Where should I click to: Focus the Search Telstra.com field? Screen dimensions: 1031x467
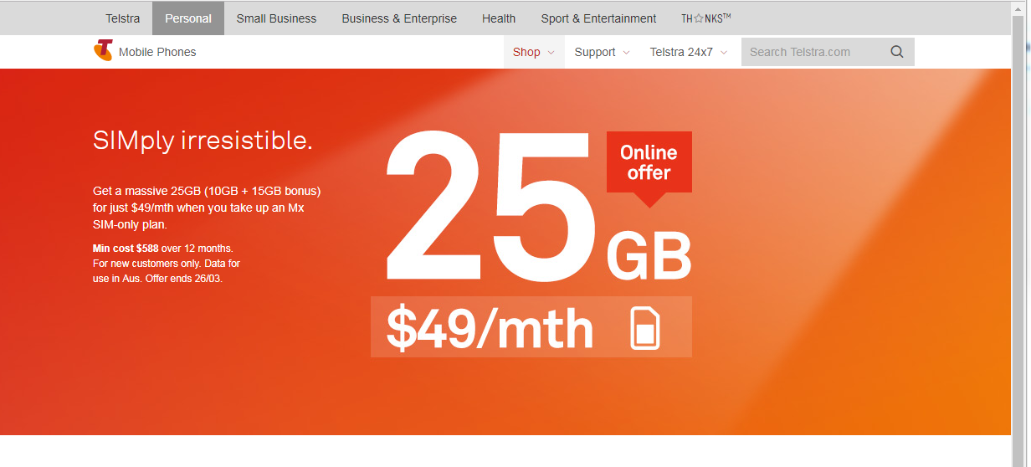coord(814,52)
